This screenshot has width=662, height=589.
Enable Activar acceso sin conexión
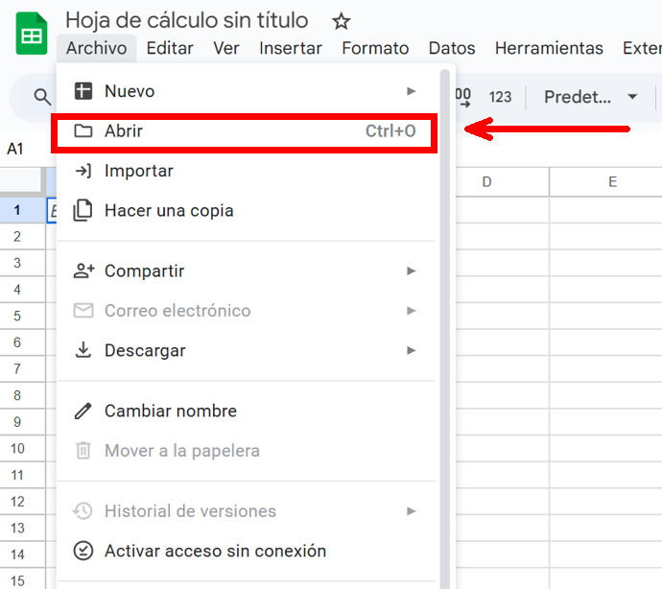[215, 551]
